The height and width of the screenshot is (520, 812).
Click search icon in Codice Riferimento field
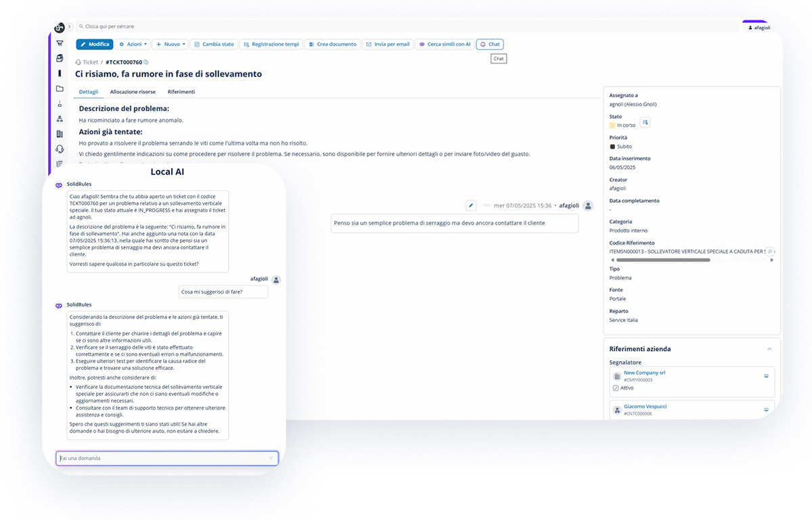pyautogui.click(x=769, y=252)
